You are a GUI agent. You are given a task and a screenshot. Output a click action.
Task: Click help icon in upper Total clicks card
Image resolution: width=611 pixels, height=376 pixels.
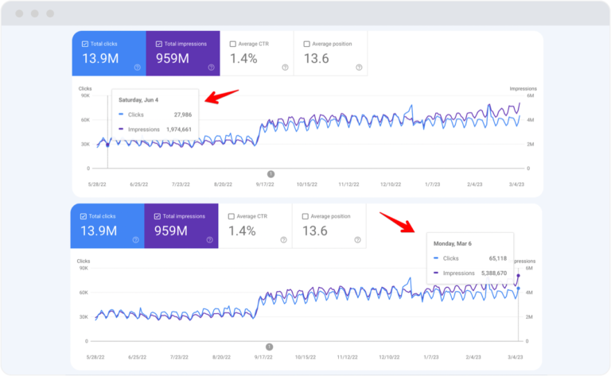137,68
